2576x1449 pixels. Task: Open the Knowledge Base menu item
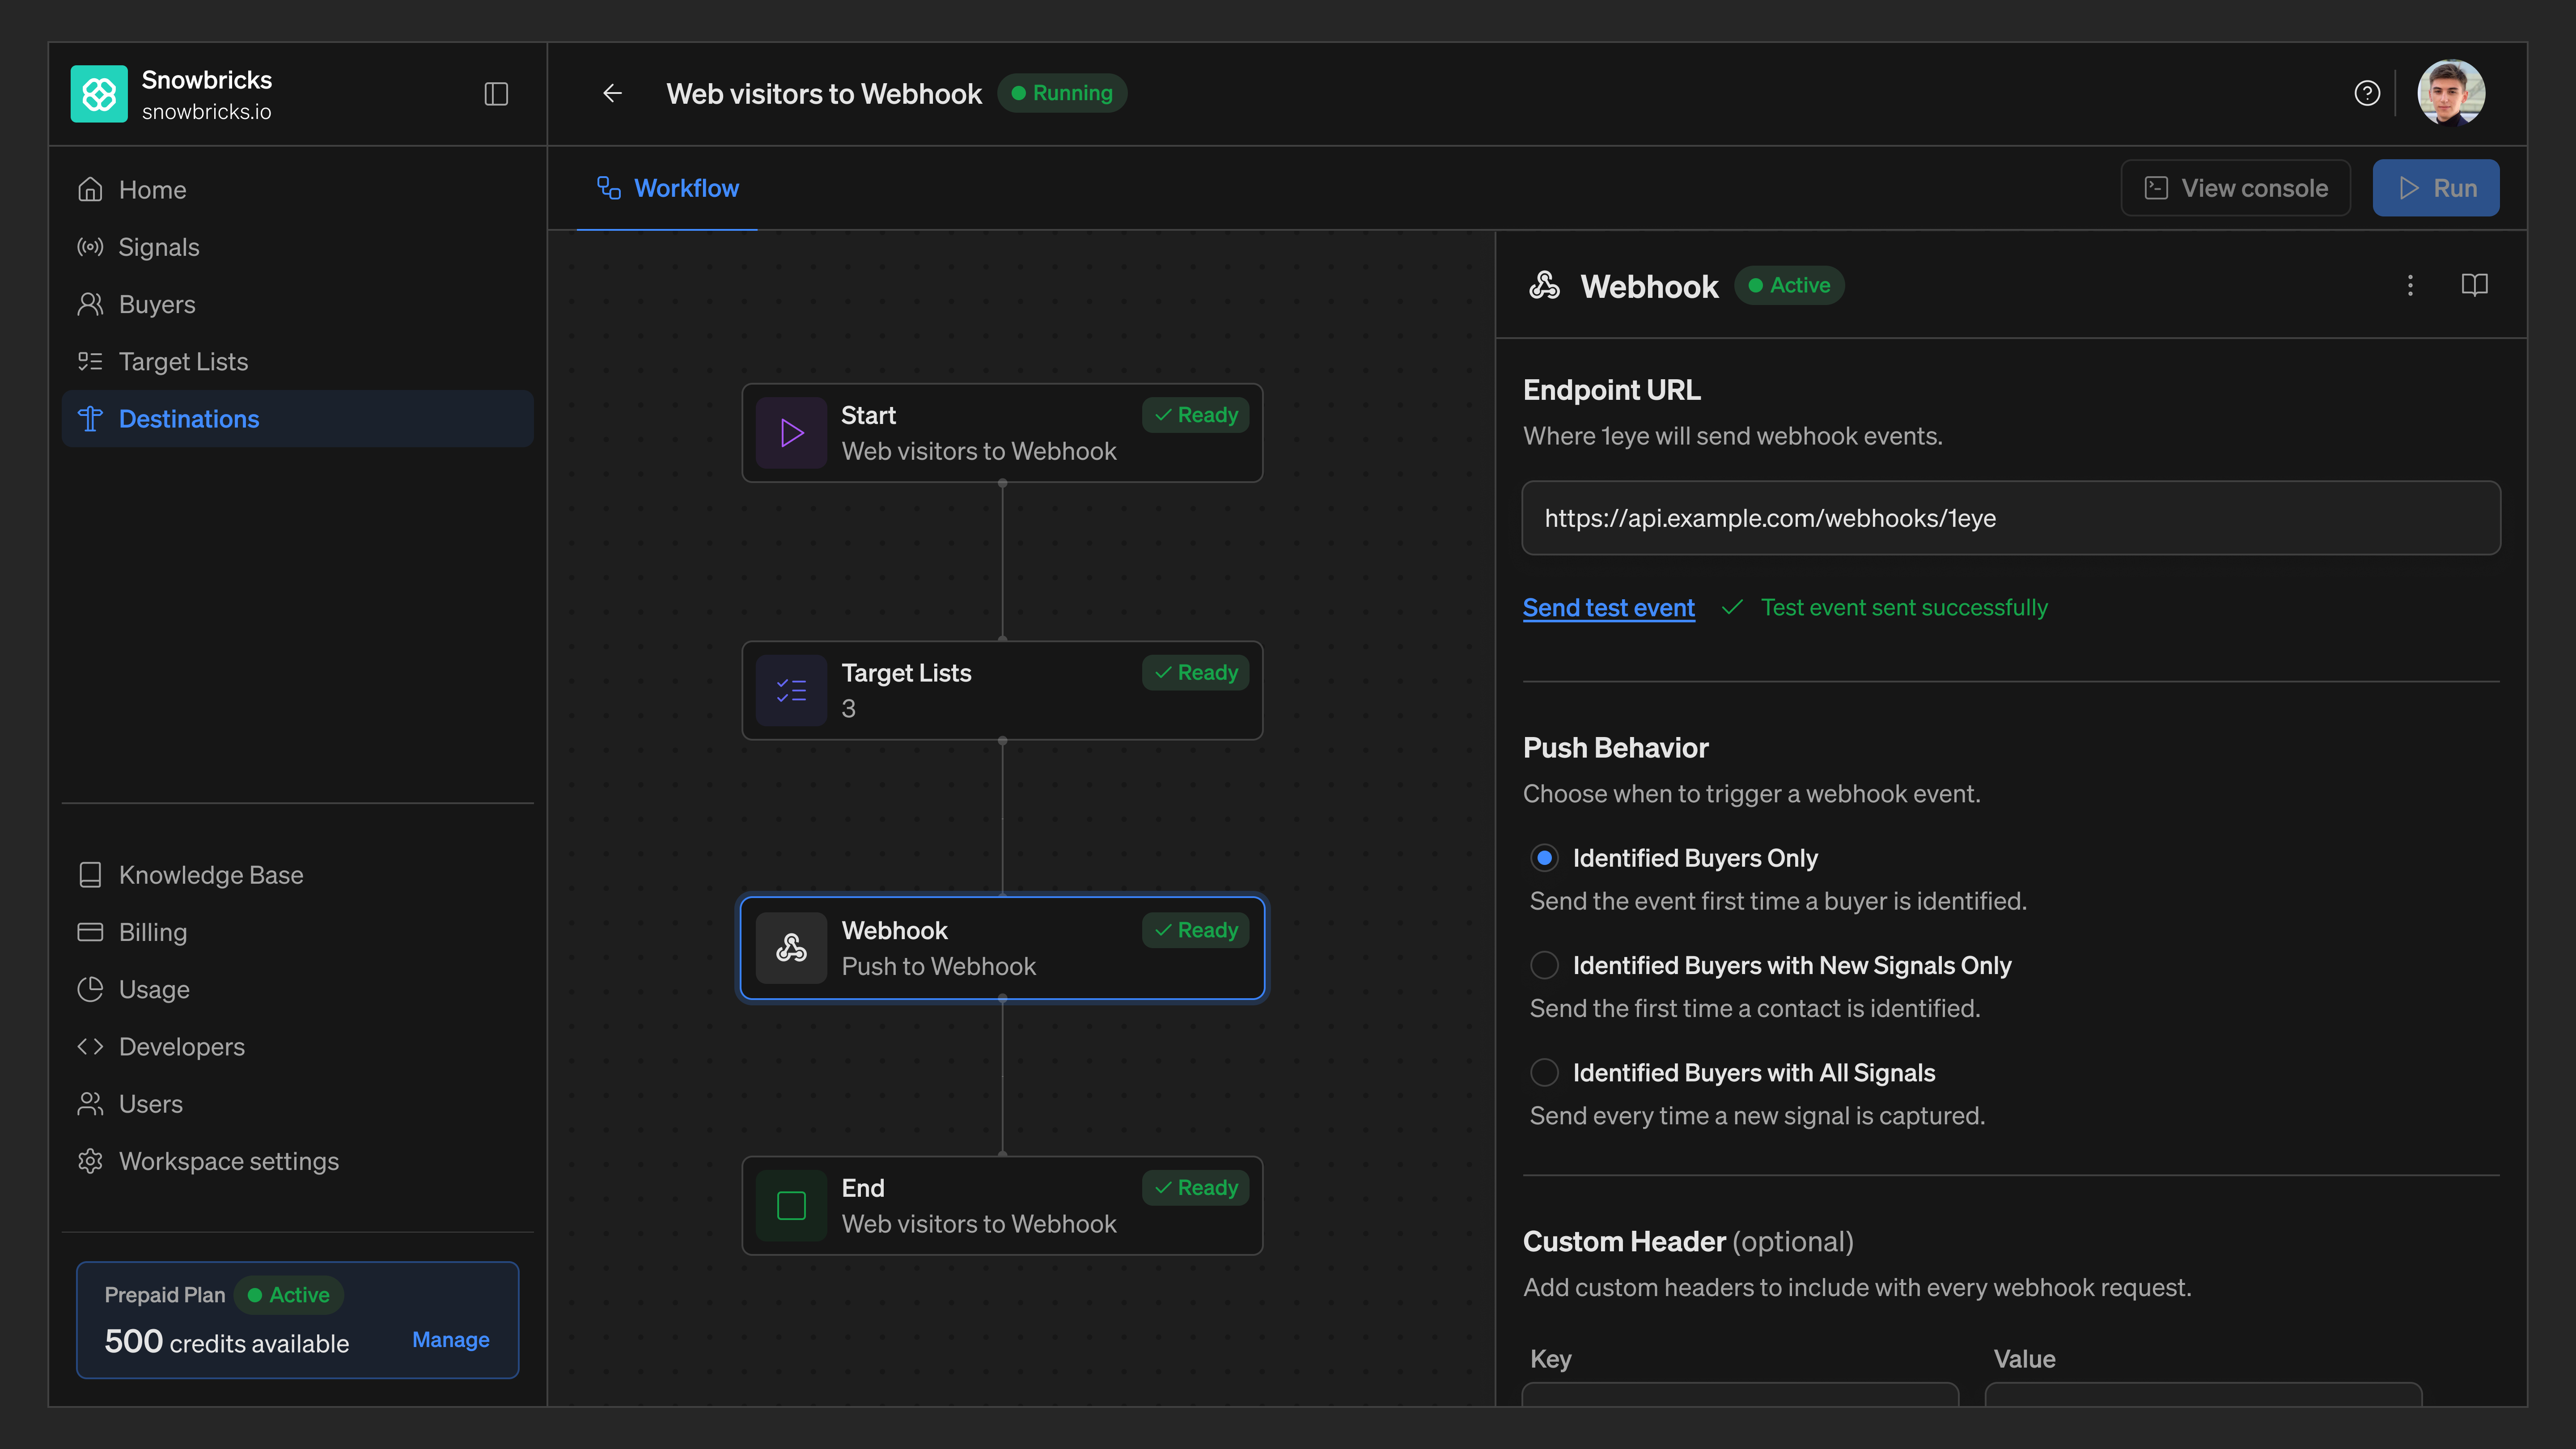pos(297,875)
